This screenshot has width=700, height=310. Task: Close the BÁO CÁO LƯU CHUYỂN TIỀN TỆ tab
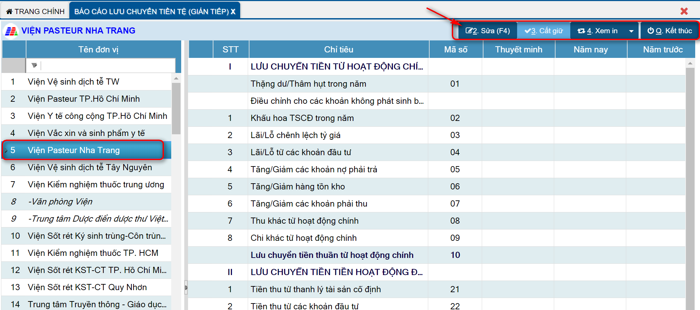coord(233,12)
